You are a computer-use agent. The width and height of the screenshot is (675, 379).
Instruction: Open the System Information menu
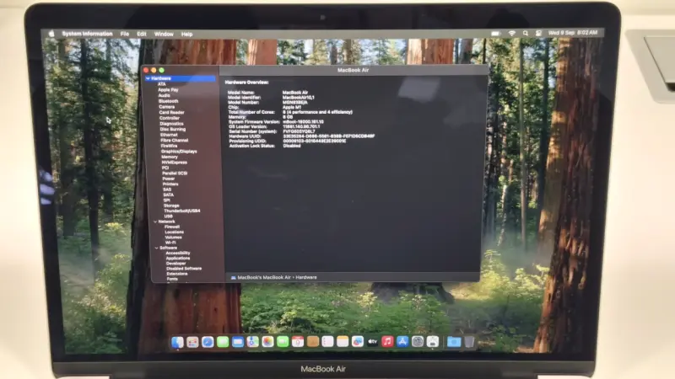[x=87, y=34]
